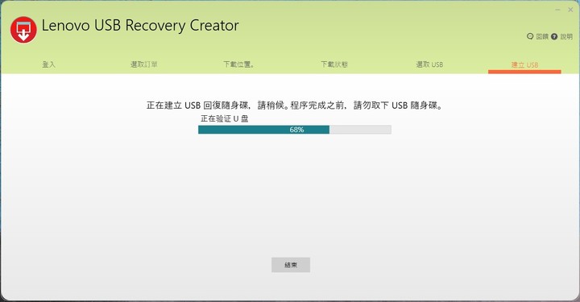The image size is (580, 302).
Task: Switch to the 選取 USB tab
Action: [x=429, y=64]
